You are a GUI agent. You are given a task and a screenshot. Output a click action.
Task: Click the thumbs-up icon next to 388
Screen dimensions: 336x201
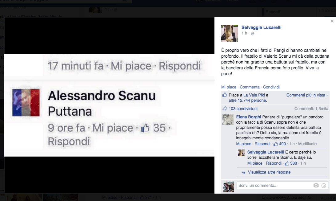tap(287, 163)
